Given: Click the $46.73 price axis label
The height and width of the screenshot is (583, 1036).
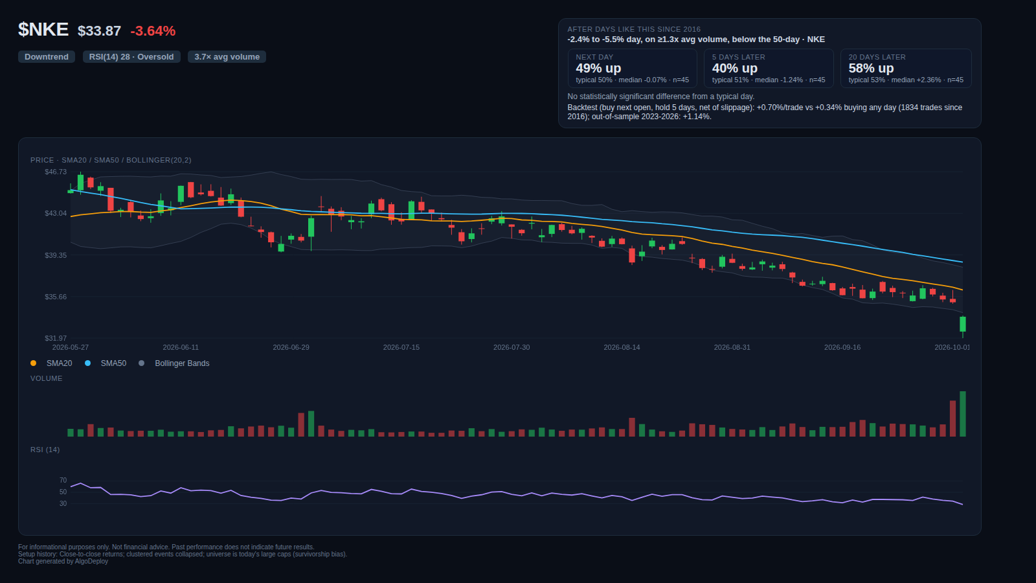Looking at the screenshot, I should 56,172.
